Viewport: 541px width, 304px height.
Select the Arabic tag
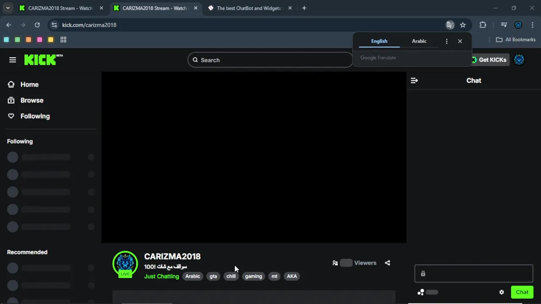[193, 276]
